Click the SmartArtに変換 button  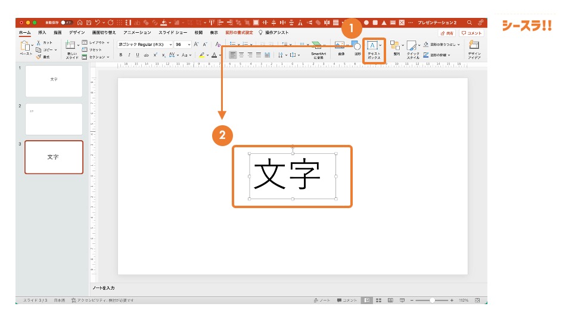point(318,50)
